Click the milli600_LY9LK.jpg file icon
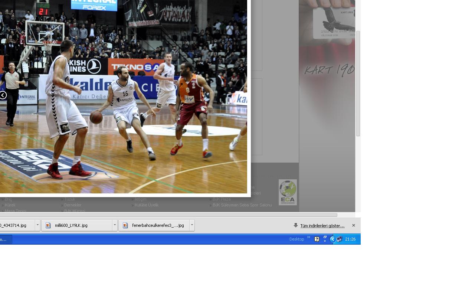Screen dimensions: 475x297 point(48,225)
